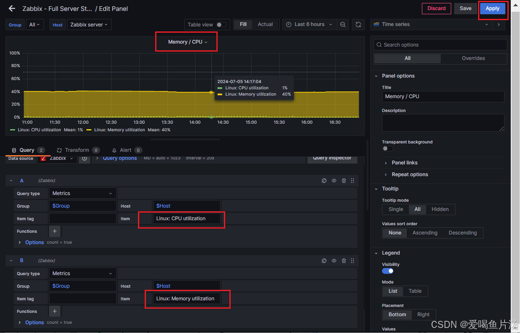Collapse the Tooltip section
This screenshot has height=333, width=520.
coord(390,189)
